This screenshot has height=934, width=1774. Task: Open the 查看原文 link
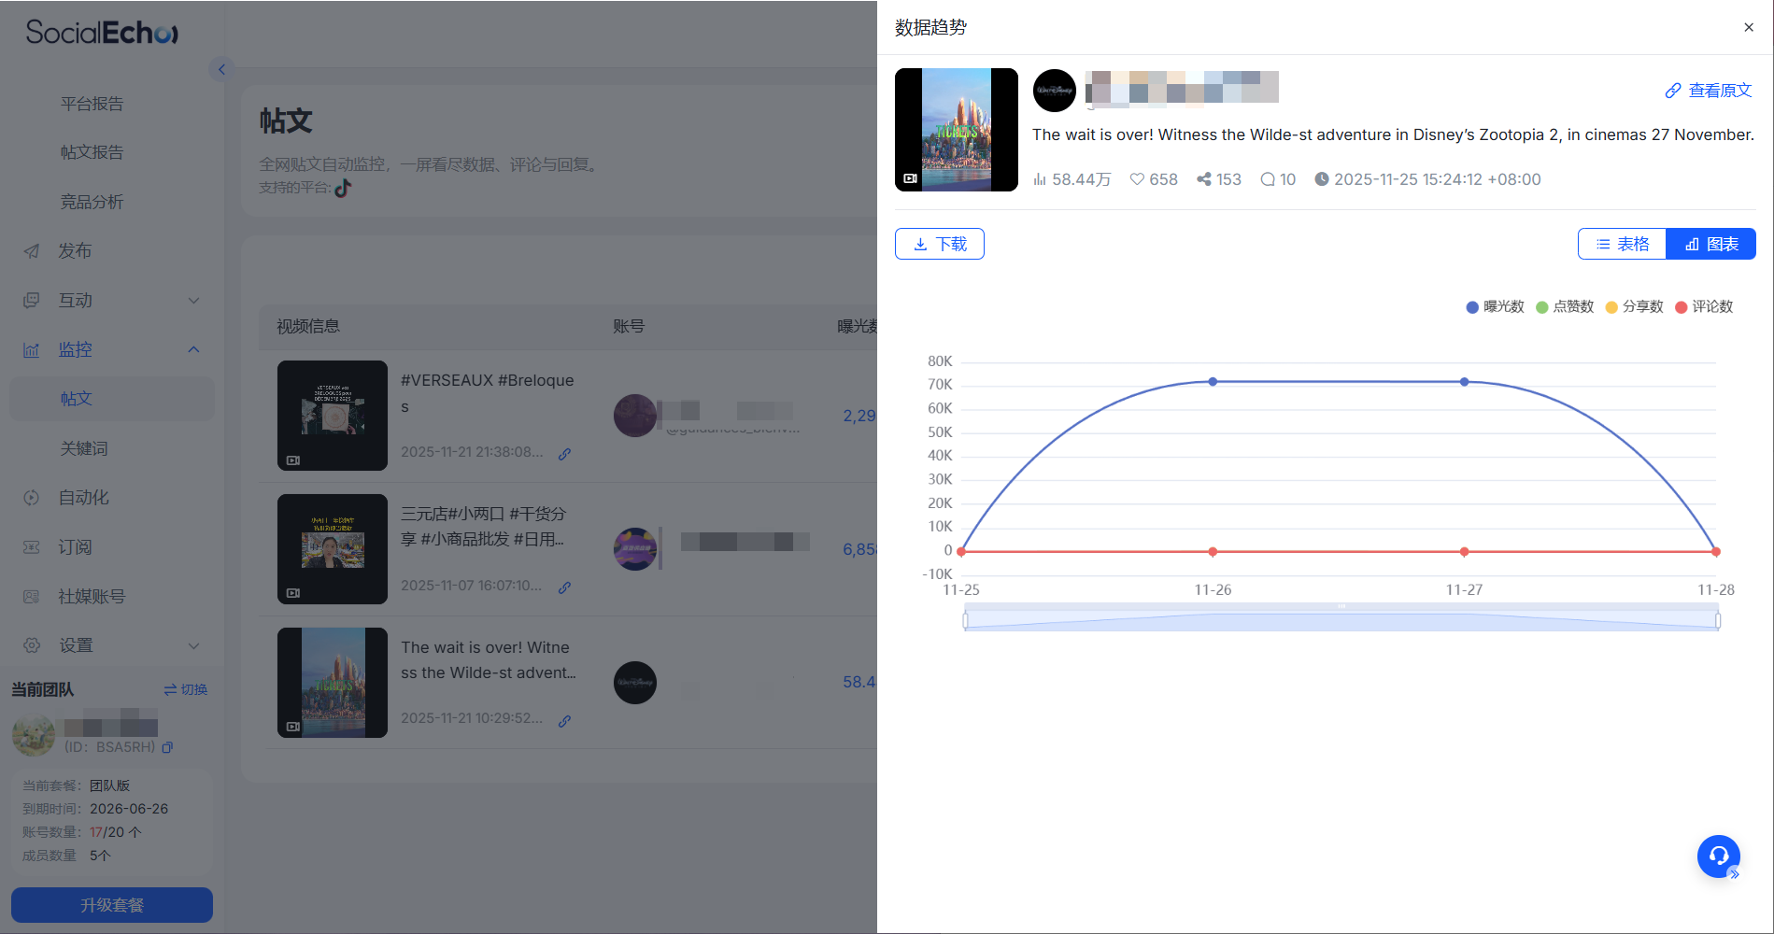point(1708,91)
